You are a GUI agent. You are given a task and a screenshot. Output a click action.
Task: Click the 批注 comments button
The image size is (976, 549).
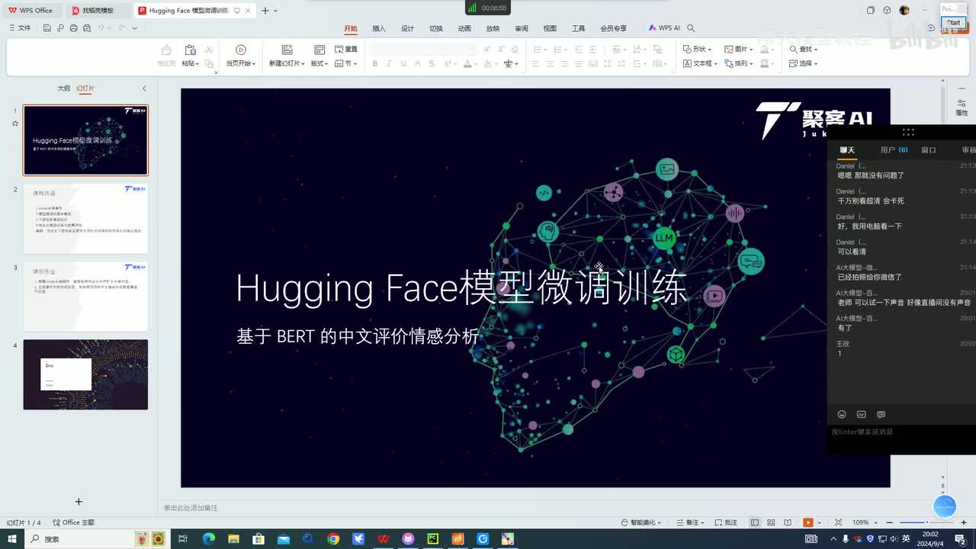tap(726, 522)
